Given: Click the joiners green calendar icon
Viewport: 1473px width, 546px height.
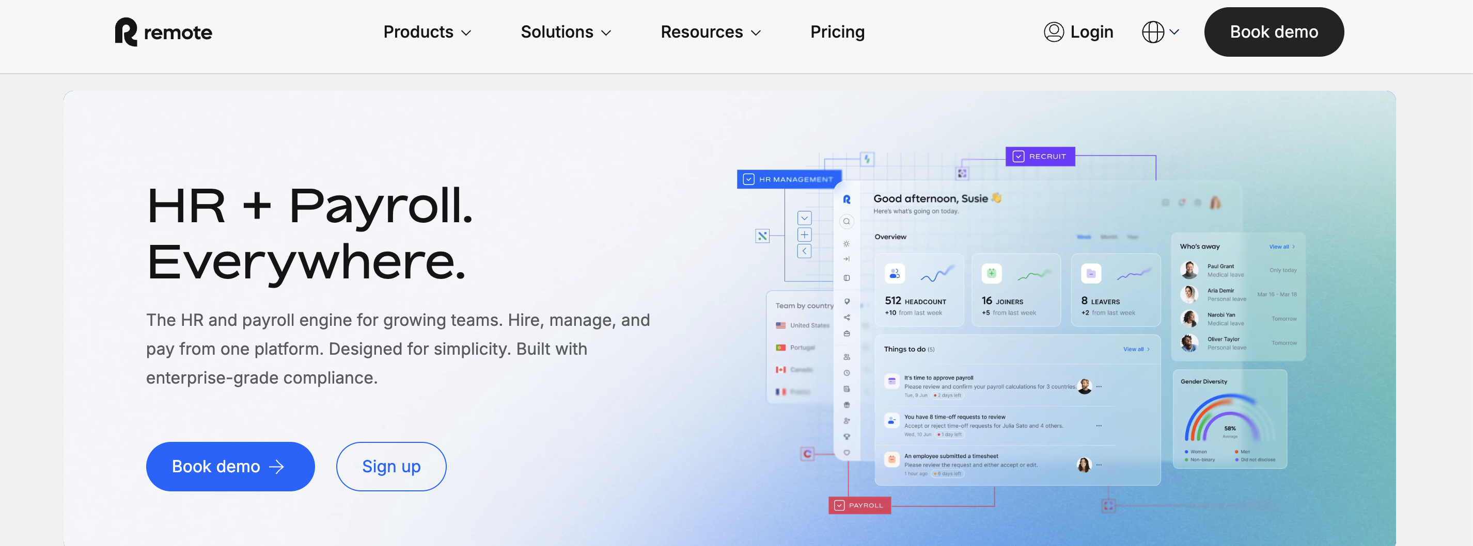Looking at the screenshot, I should 992,274.
